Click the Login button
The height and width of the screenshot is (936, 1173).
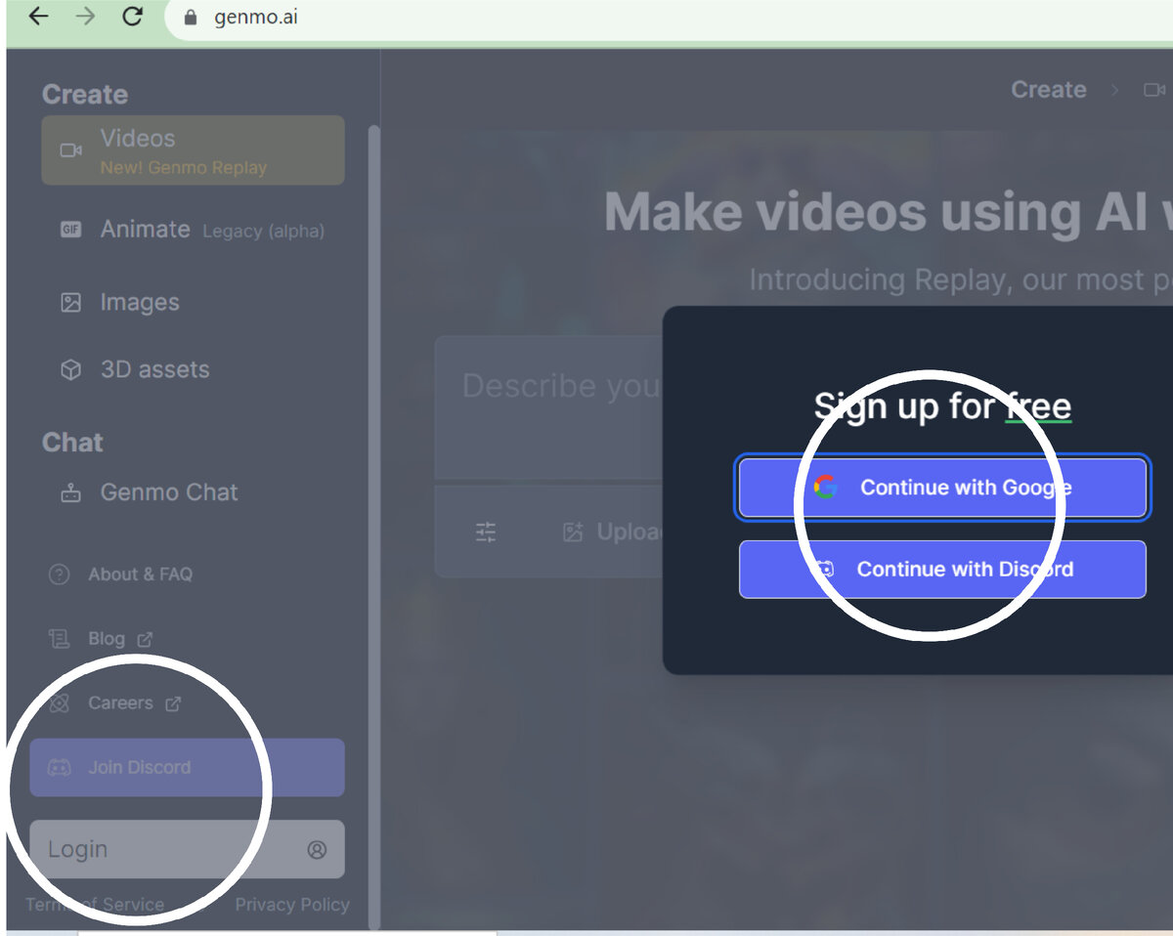coord(187,849)
